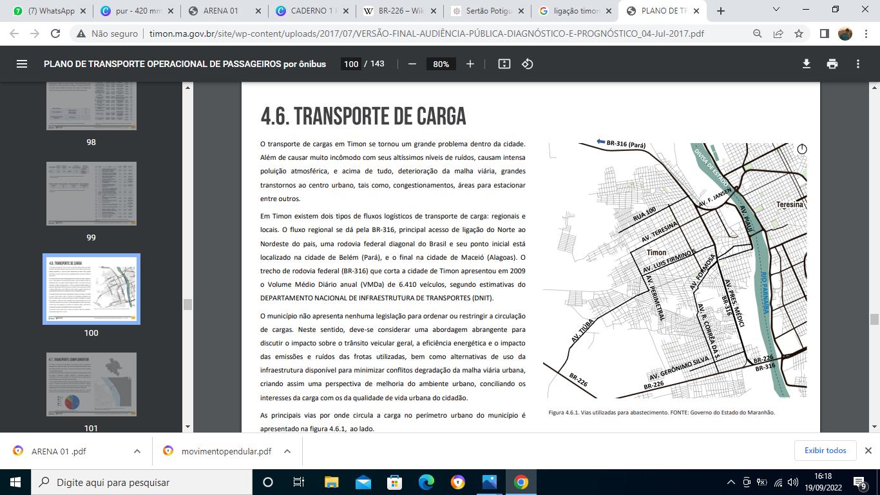The height and width of the screenshot is (495, 880).
Task: Click 'Exibir todos' downloads button
Action: click(x=825, y=451)
